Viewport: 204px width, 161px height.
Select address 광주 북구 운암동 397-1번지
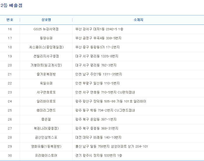[96, 119]
